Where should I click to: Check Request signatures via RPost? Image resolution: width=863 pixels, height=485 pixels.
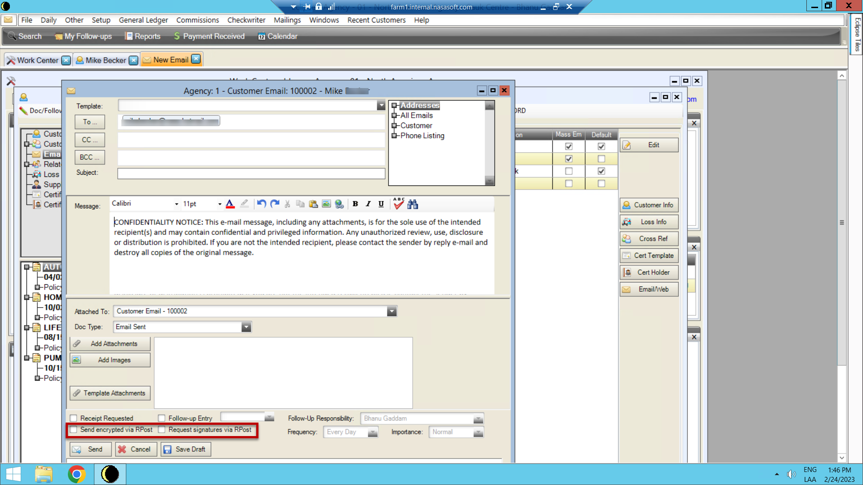tap(161, 430)
